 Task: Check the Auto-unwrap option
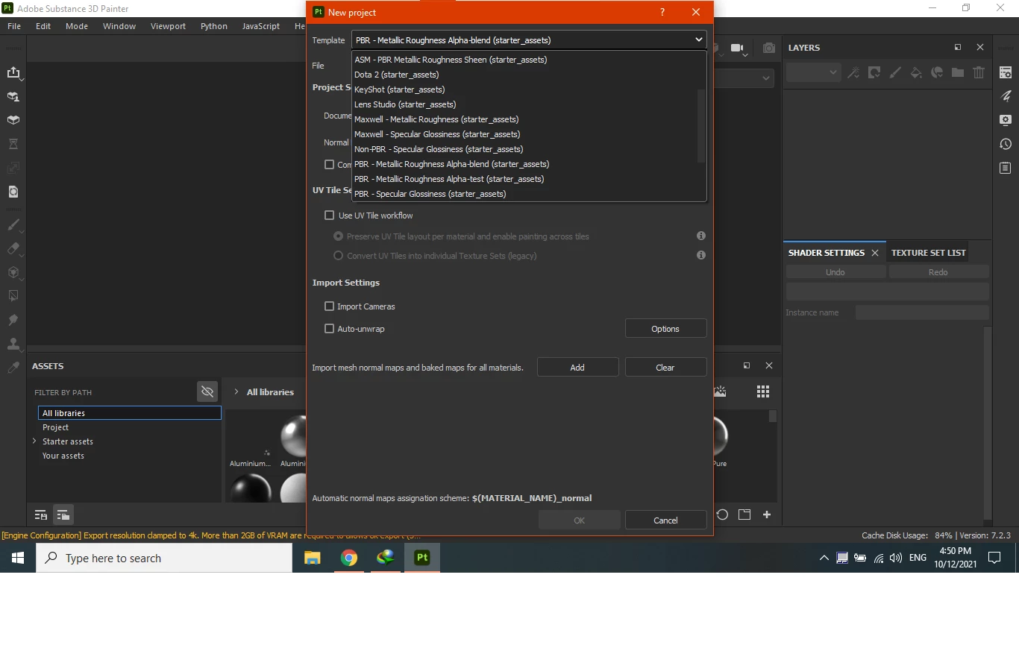click(x=329, y=329)
